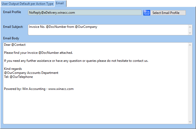
Task: Click www.winacc.com text in email body
Action: 61,89
